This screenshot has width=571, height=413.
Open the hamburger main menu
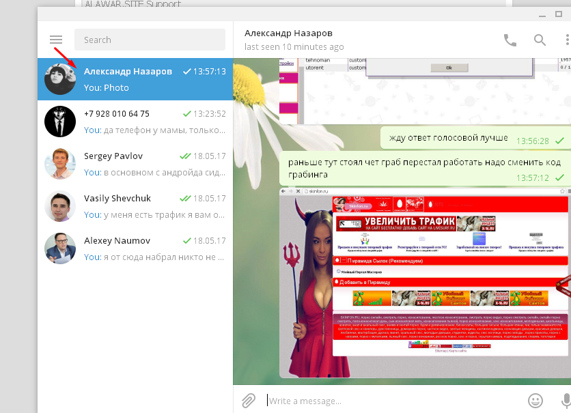coord(56,40)
